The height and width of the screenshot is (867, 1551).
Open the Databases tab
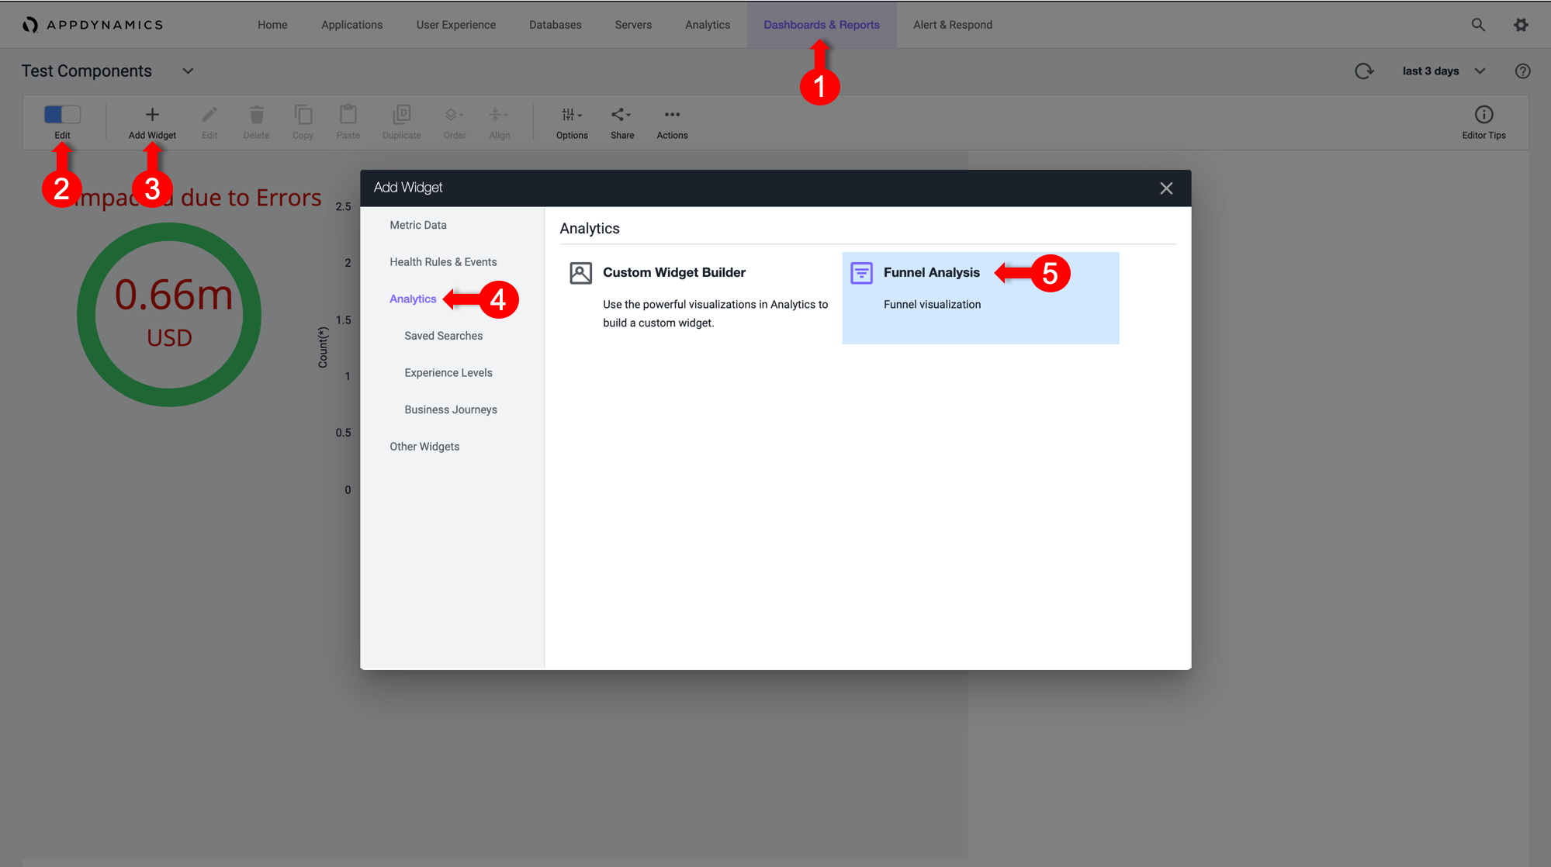point(555,25)
